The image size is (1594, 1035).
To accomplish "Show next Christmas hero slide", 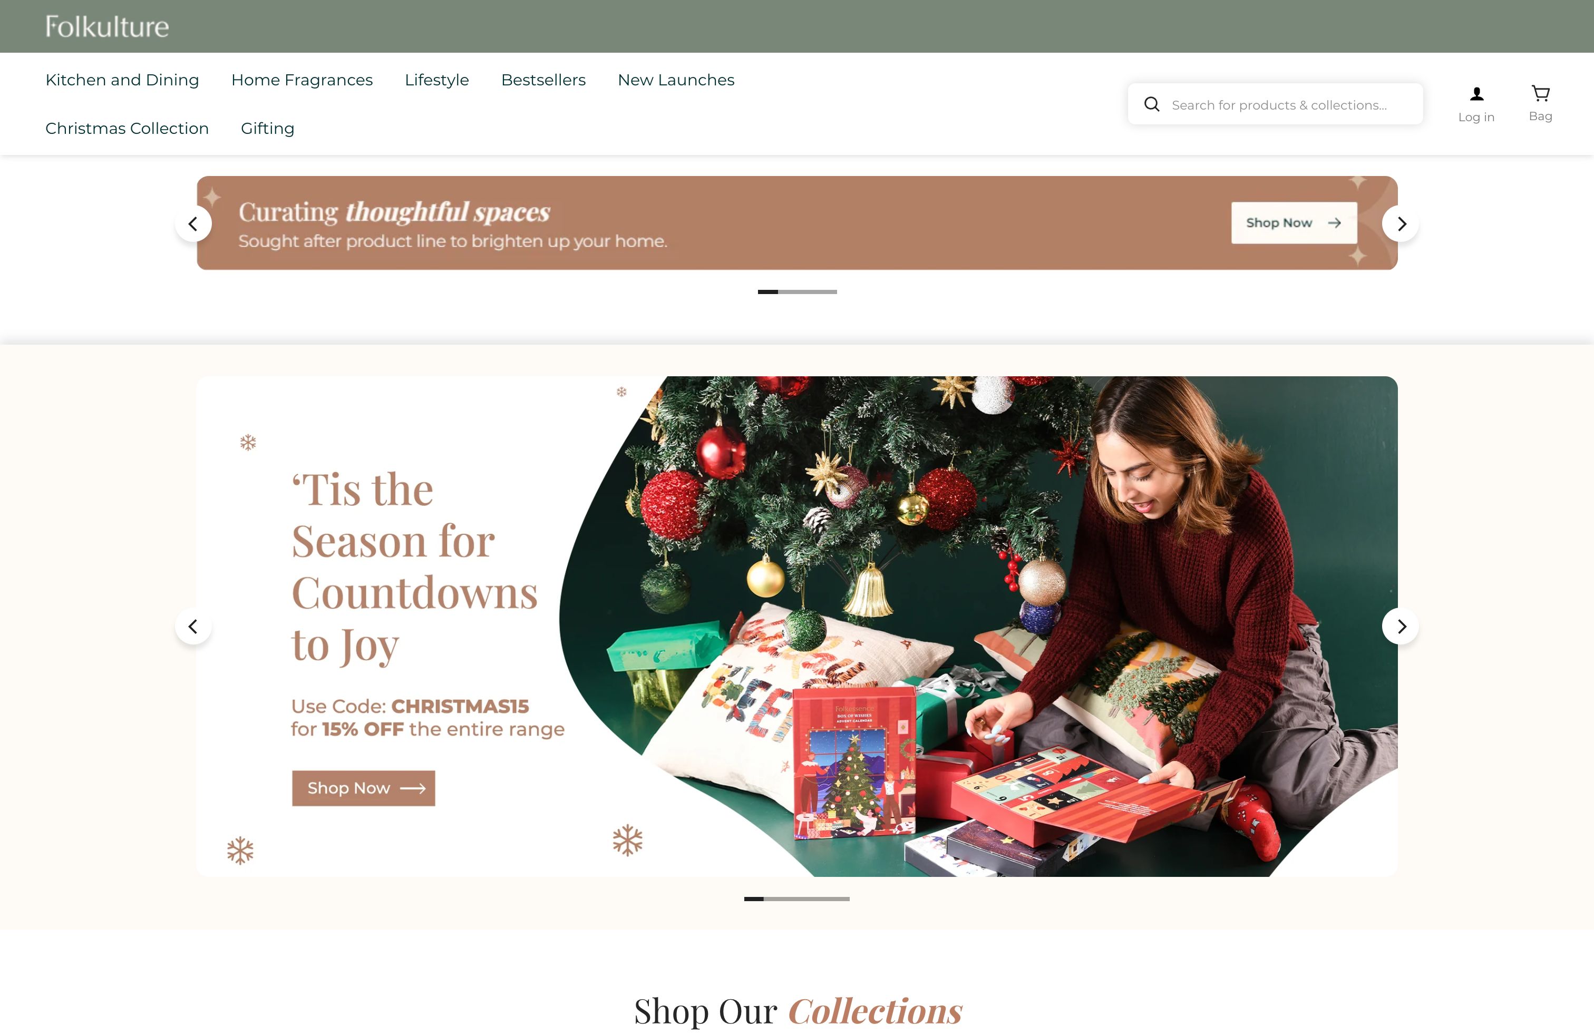I will [x=1401, y=627].
